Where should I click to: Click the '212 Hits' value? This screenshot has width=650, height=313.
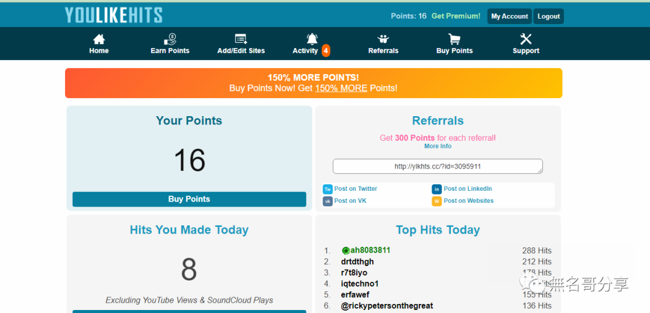[537, 262]
